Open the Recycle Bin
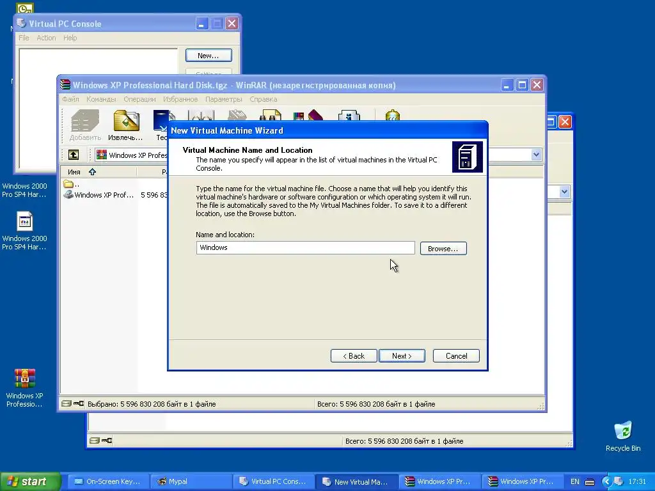Viewport: 655px width, 491px height. click(x=623, y=436)
